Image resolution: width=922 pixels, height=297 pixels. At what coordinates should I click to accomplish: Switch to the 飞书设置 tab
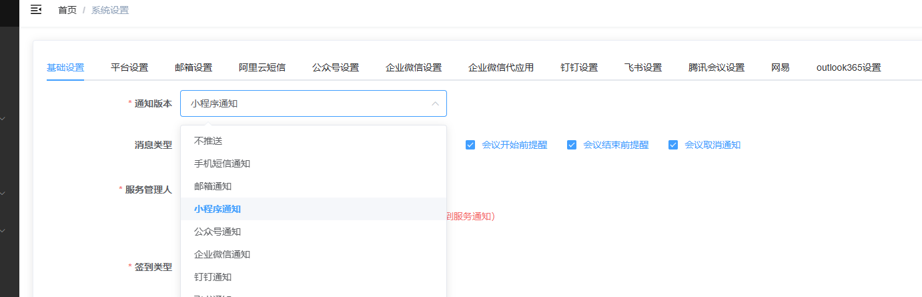pos(643,67)
